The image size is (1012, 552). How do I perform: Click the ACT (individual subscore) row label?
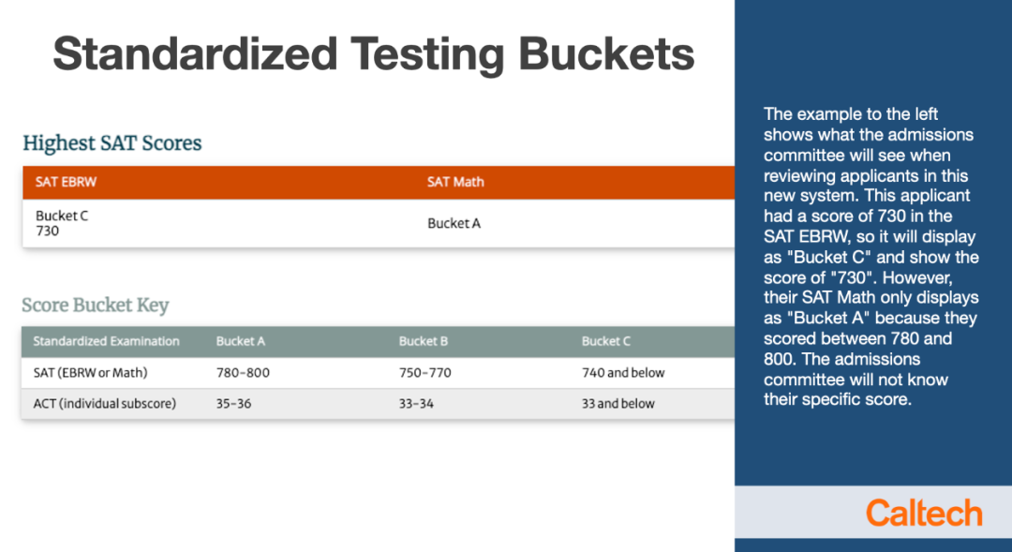click(x=105, y=404)
